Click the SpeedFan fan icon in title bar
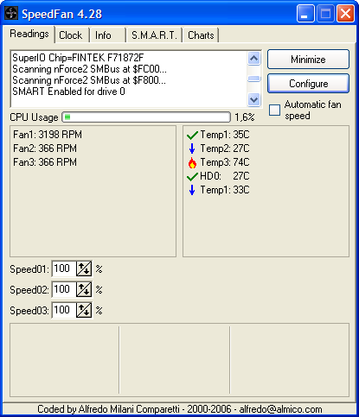Screen dimensions: 359x417 [11, 13]
